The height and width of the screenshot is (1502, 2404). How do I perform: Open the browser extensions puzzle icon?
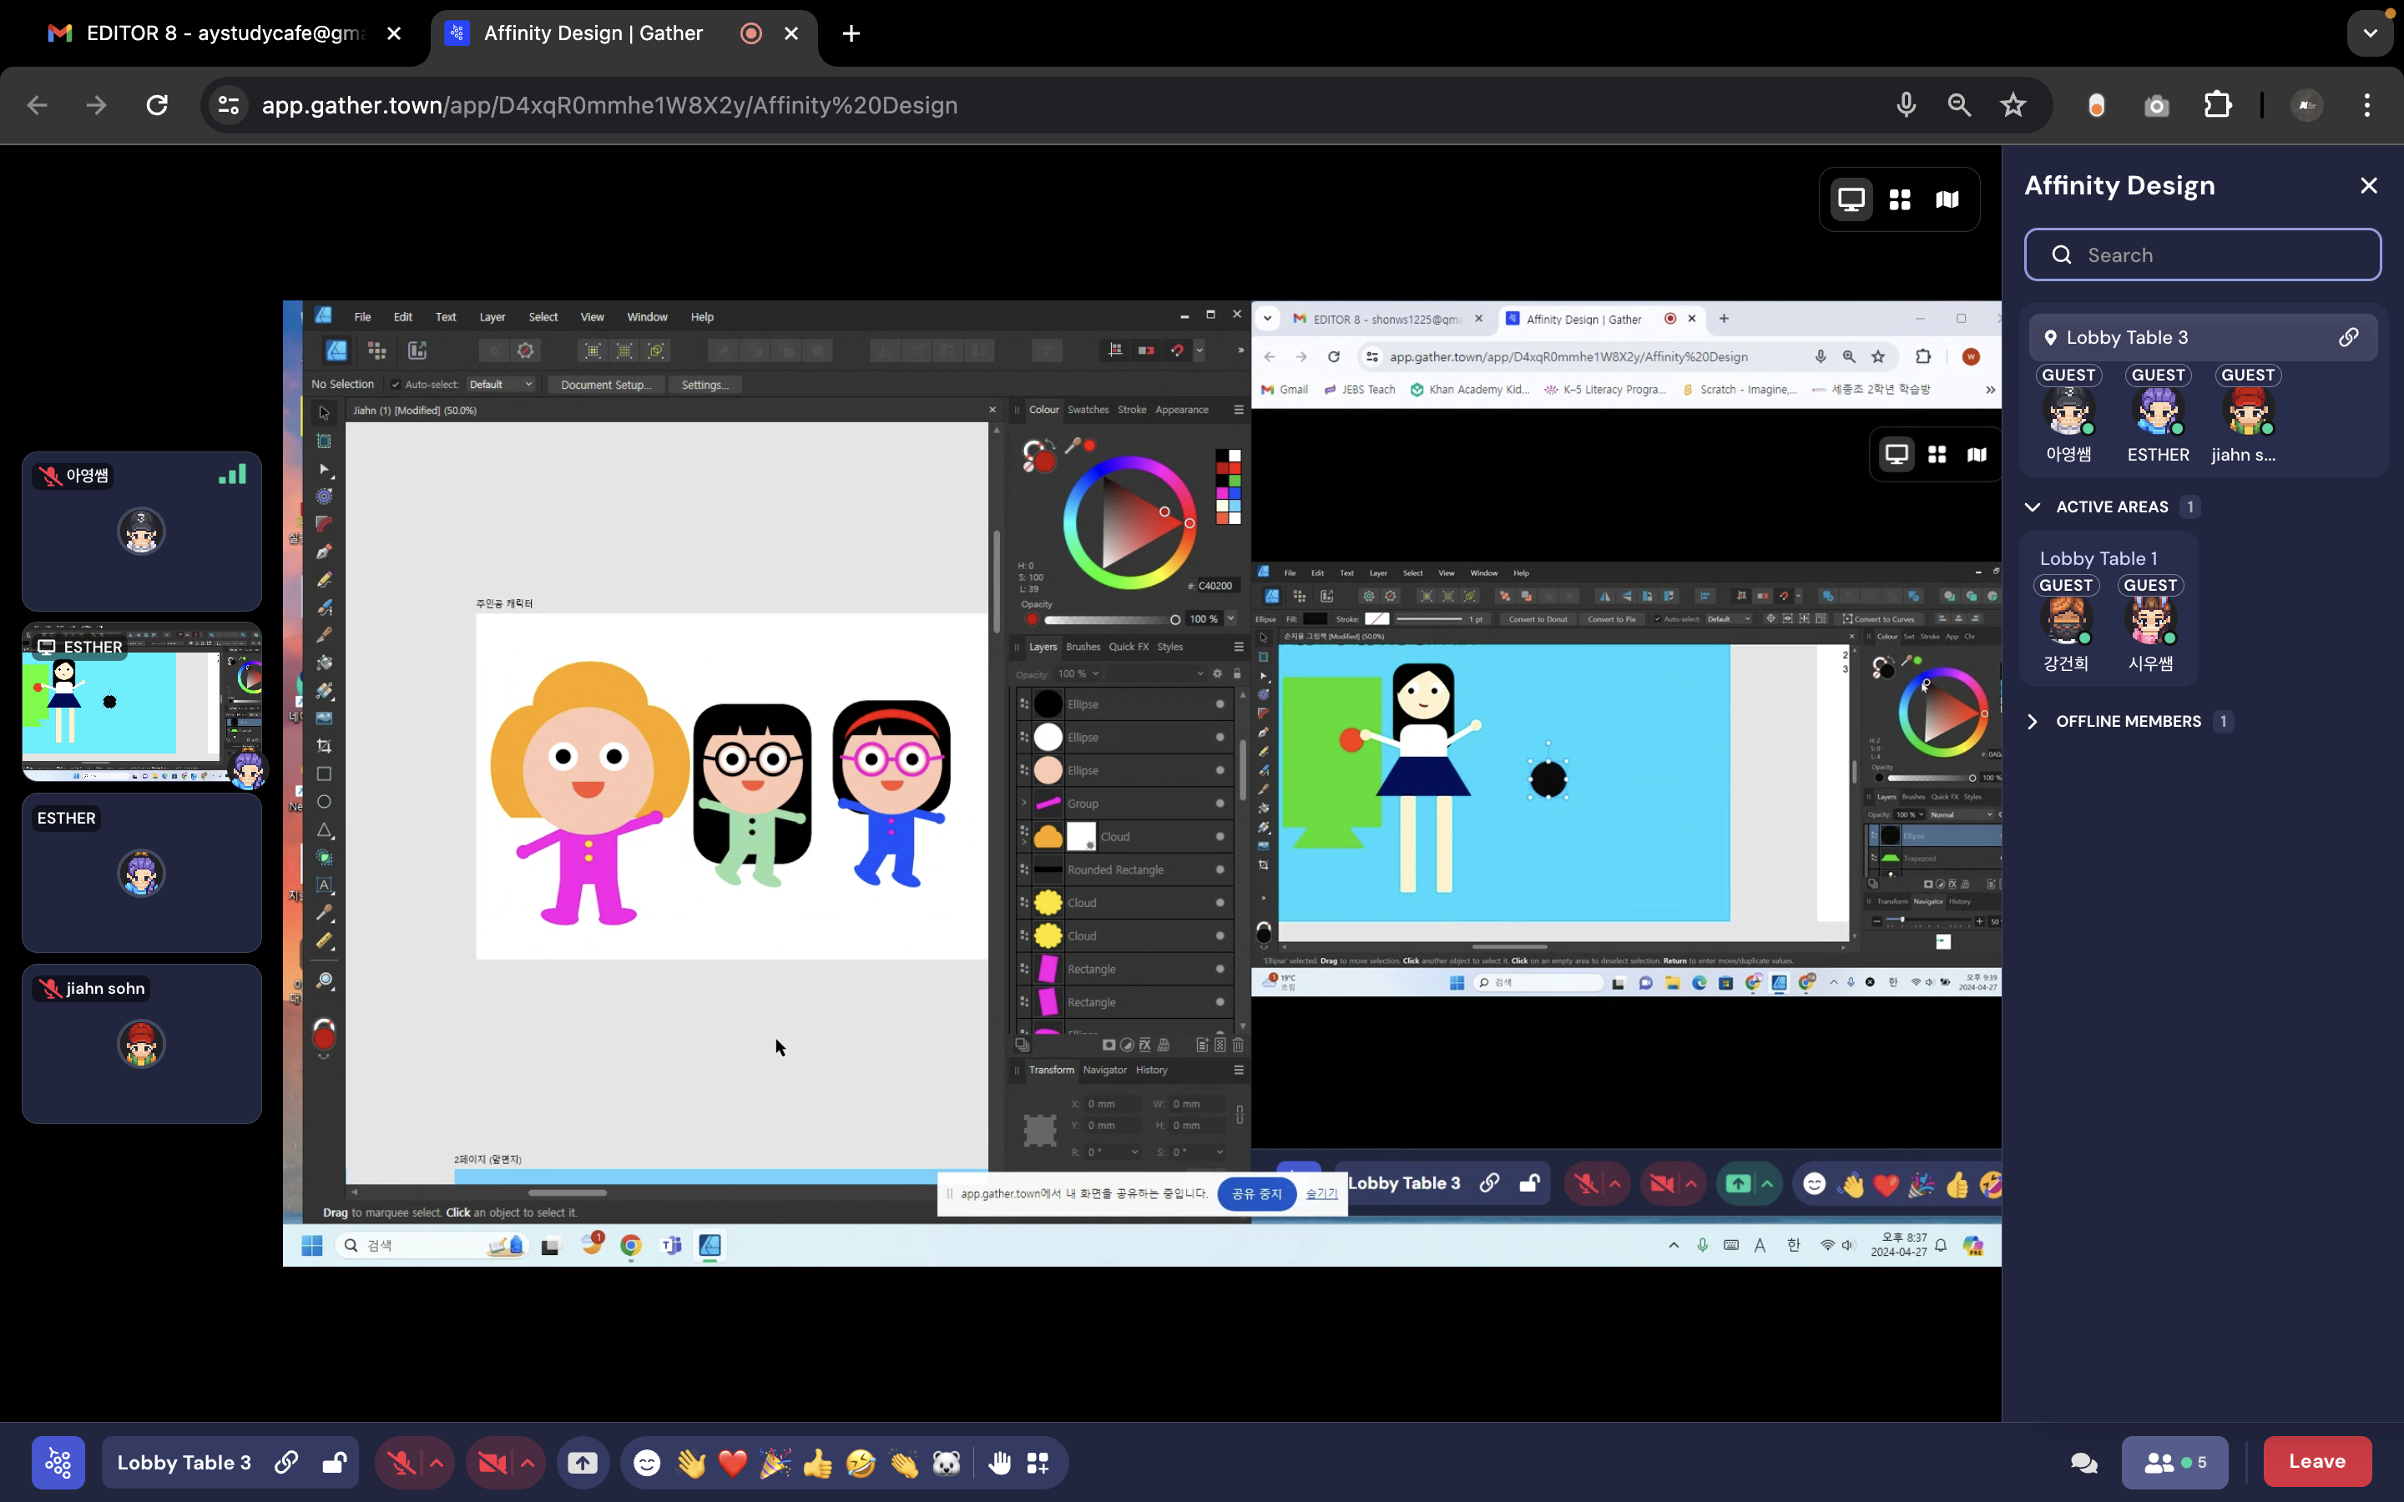click(x=2217, y=105)
